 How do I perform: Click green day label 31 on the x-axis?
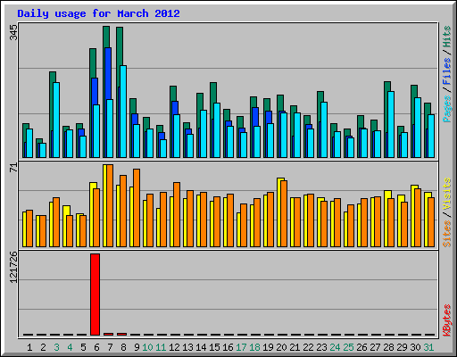[428, 347]
